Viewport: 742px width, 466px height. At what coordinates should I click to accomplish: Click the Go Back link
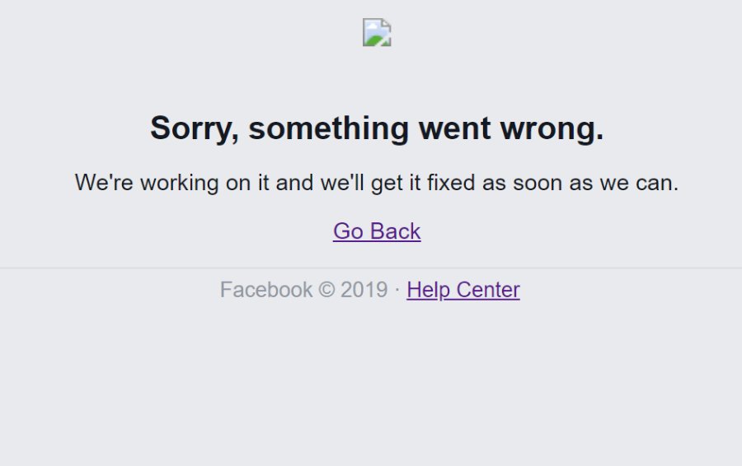pyautogui.click(x=377, y=231)
